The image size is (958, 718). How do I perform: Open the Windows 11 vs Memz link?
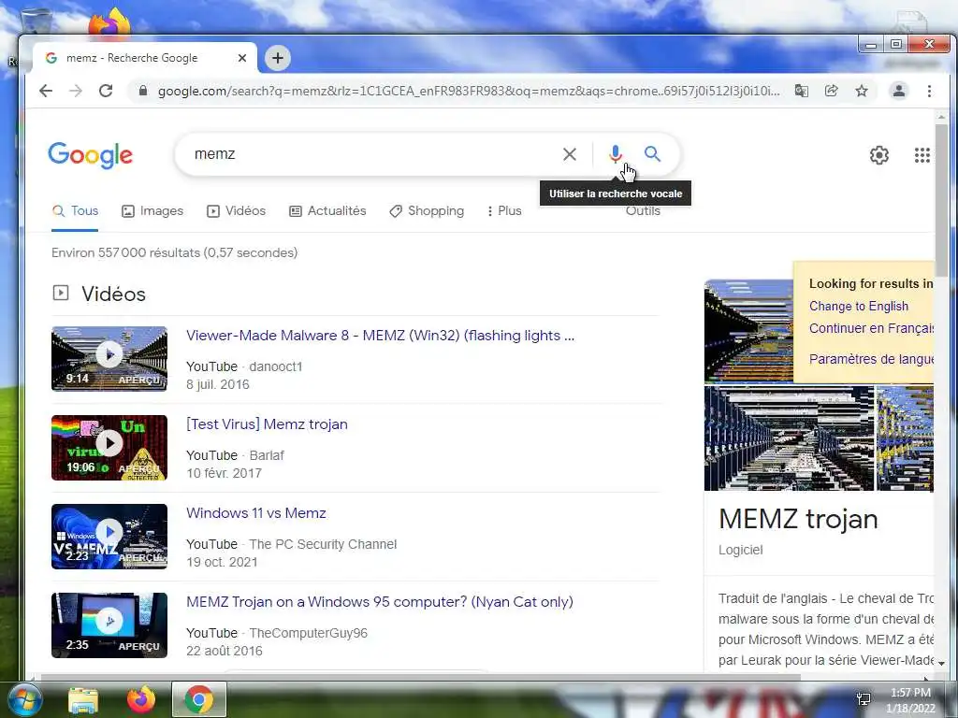(256, 513)
